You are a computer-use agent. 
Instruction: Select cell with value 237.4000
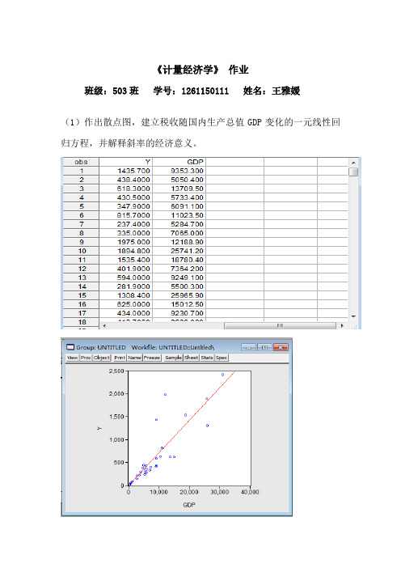point(125,224)
